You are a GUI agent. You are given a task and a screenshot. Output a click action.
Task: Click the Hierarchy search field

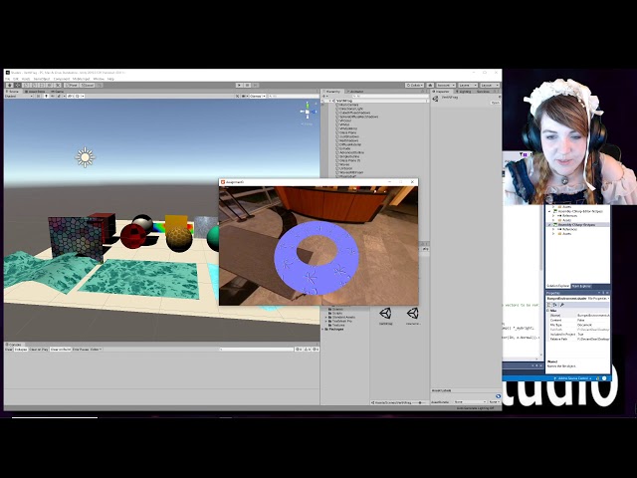tap(390, 96)
